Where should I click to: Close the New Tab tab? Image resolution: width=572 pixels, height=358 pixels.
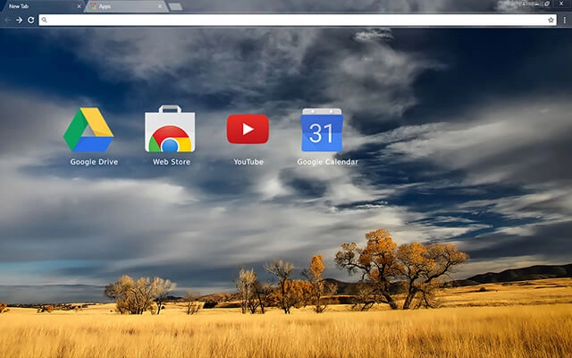pos(79,6)
